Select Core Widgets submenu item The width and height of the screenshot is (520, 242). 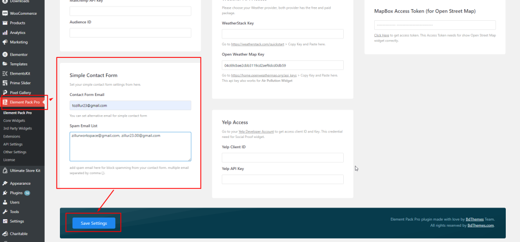[14, 121]
